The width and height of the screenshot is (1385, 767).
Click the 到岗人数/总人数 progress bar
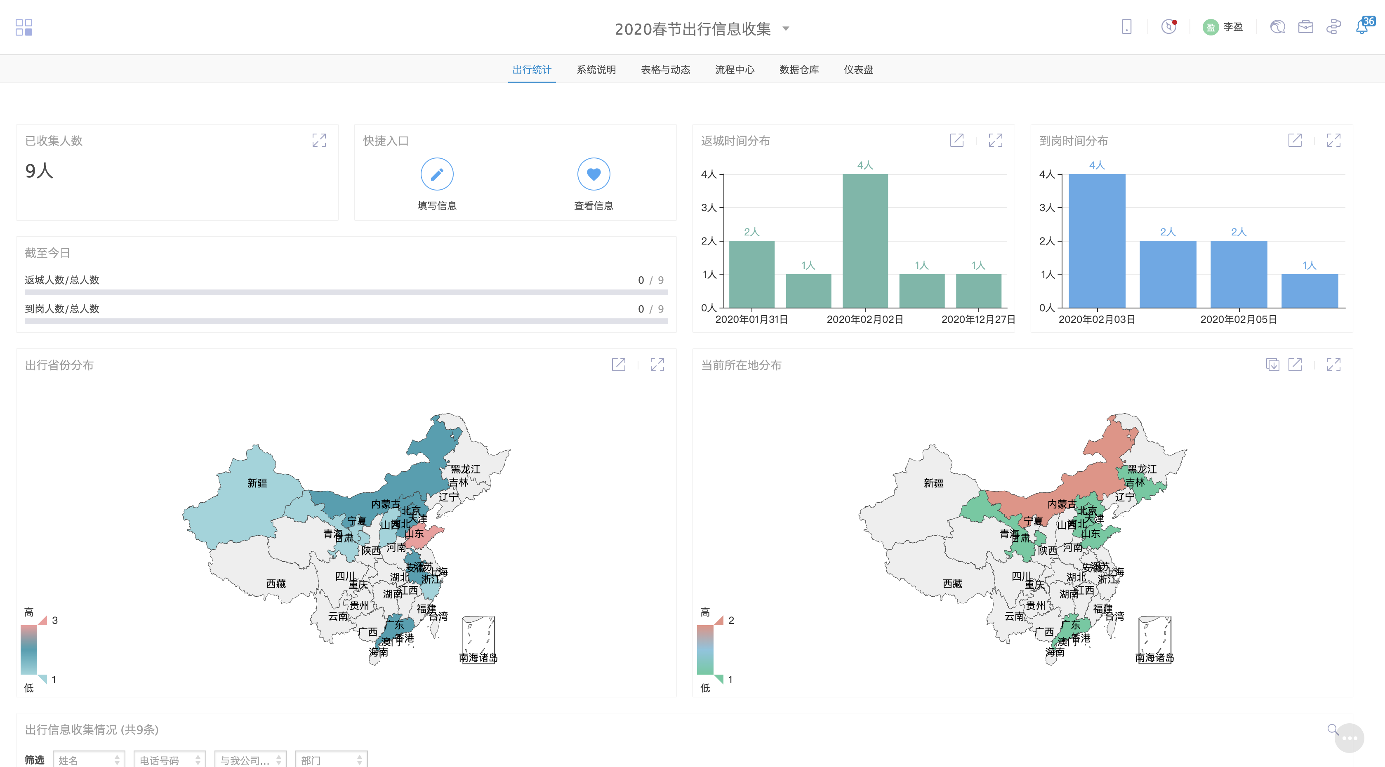[x=346, y=321]
